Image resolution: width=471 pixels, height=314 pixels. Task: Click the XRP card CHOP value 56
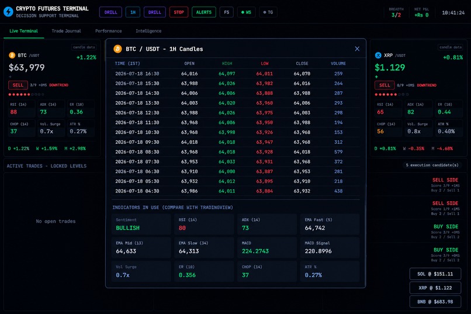380,132
